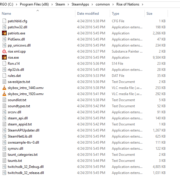Select the file name skybox_intro_1920.wmv
The image size is (180, 176).
click(26, 94)
